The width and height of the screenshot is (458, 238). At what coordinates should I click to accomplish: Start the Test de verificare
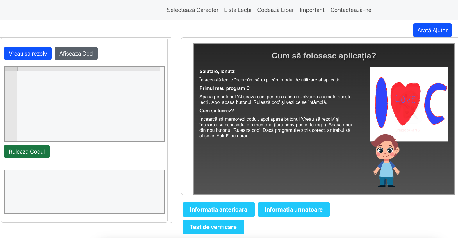213,227
